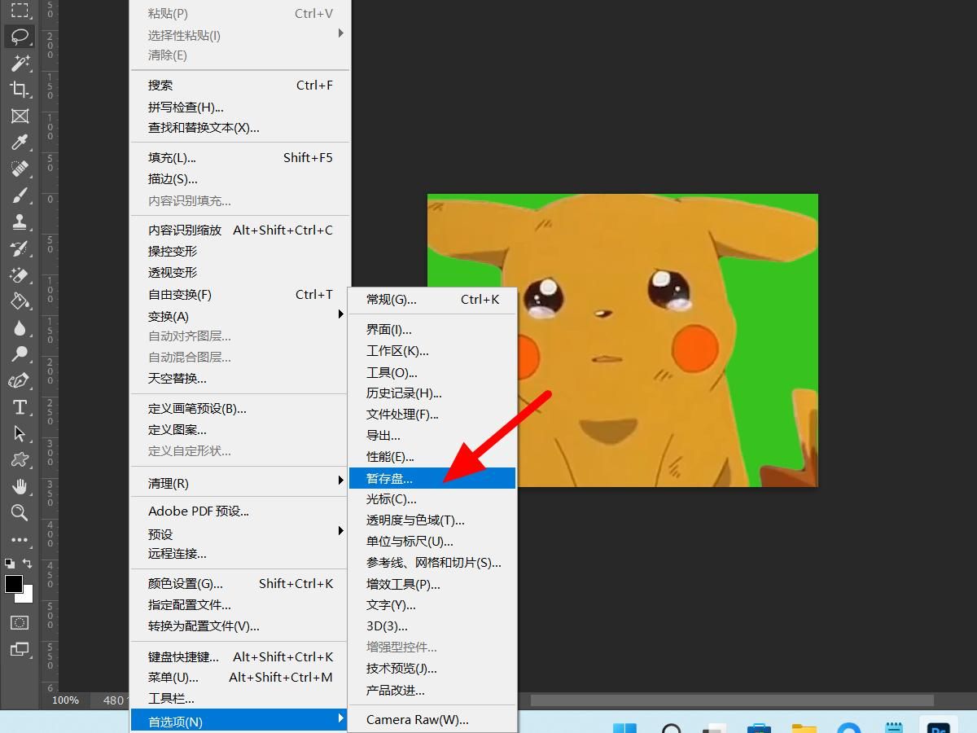Image resolution: width=977 pixels, height=733 pixels.
Task: Activate the Zoom tool
Action: click(19, 513)
